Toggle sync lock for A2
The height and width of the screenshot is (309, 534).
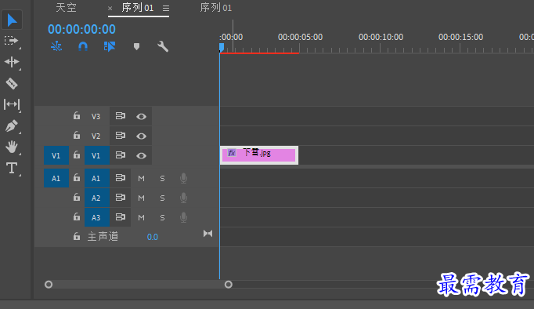point(121,198)
